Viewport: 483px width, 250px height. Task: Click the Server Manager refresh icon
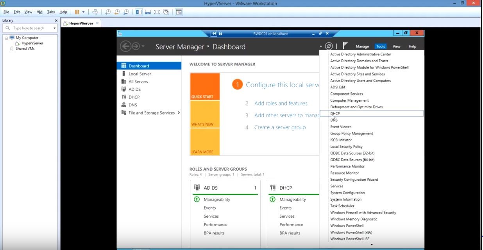[x=329, y=46]
